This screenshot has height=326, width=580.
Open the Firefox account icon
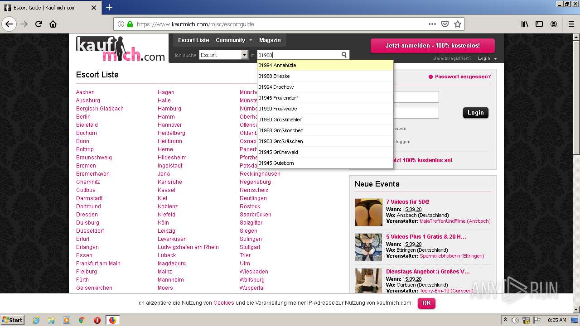(x=554, y=24)
